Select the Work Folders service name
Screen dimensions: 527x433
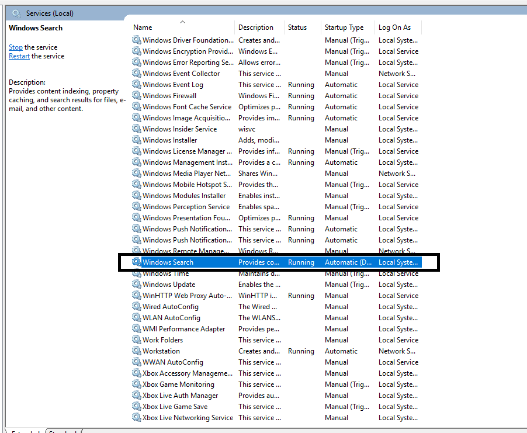(x=162, y=340)
